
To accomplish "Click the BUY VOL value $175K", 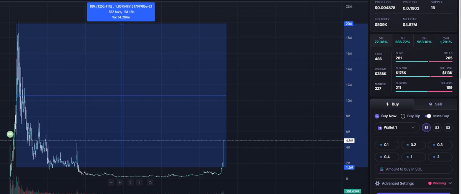I will pos(401,72).
